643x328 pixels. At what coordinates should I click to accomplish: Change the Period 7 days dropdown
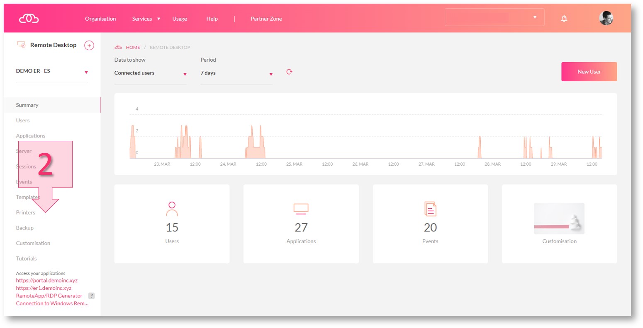(x=236, y=73)
